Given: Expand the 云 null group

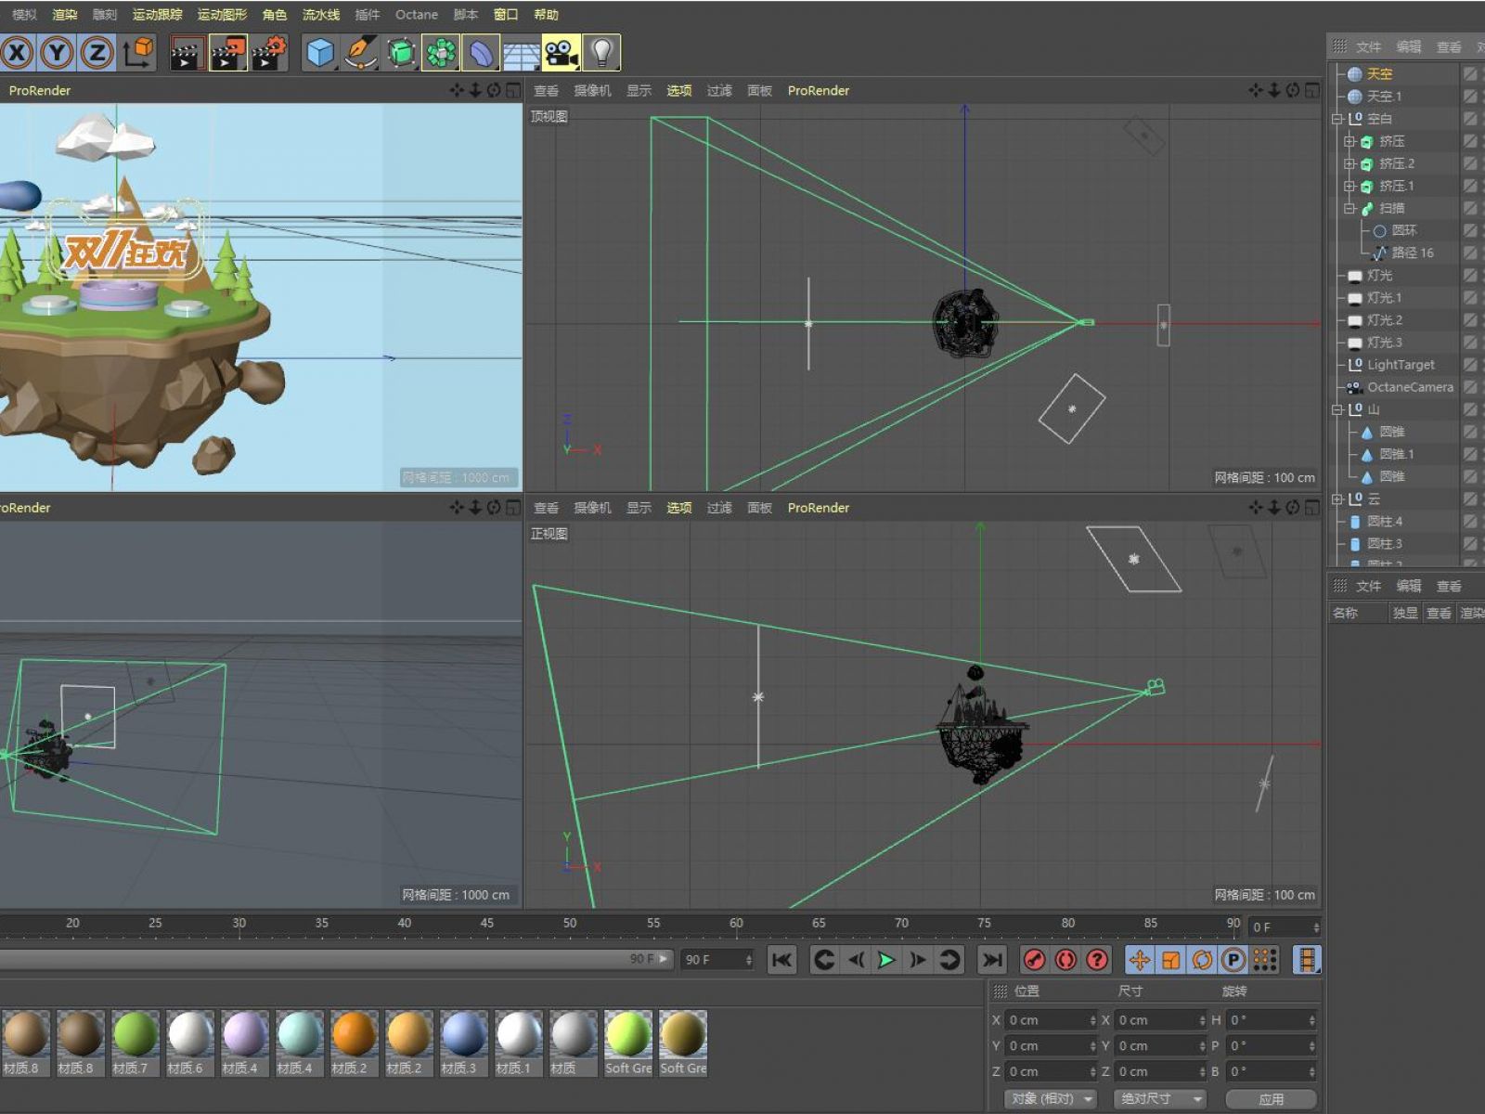Looking at the screenshot, I should [x=1337, y=499].
